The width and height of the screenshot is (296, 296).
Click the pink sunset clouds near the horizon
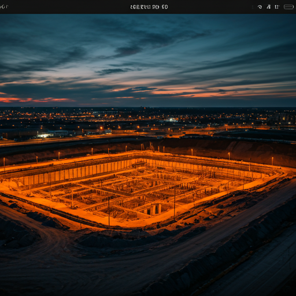36,100
